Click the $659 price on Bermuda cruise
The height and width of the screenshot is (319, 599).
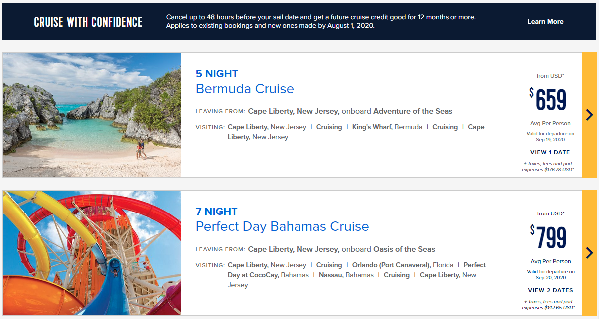(x=548, y=100)
